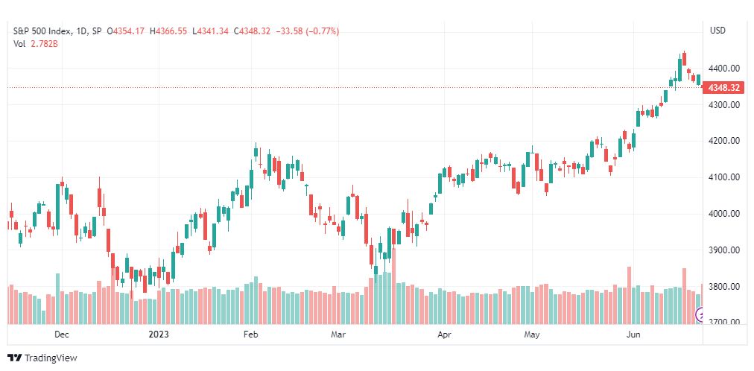Click the -33.58 (-0.77%) change value
The width and height of the screenshot is (754, 371).
coord(306,31)
